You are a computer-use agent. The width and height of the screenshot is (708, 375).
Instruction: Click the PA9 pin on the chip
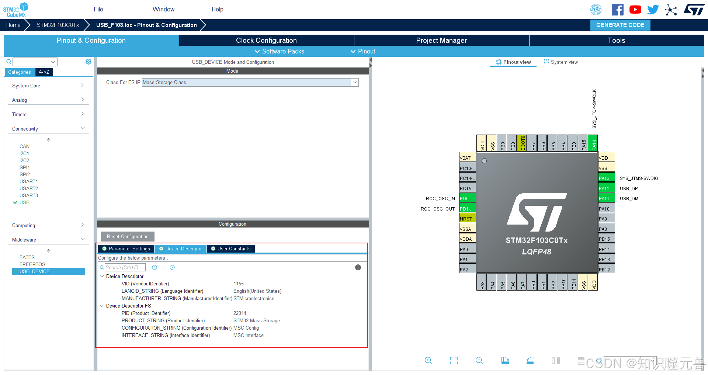[x=607, y=219]
